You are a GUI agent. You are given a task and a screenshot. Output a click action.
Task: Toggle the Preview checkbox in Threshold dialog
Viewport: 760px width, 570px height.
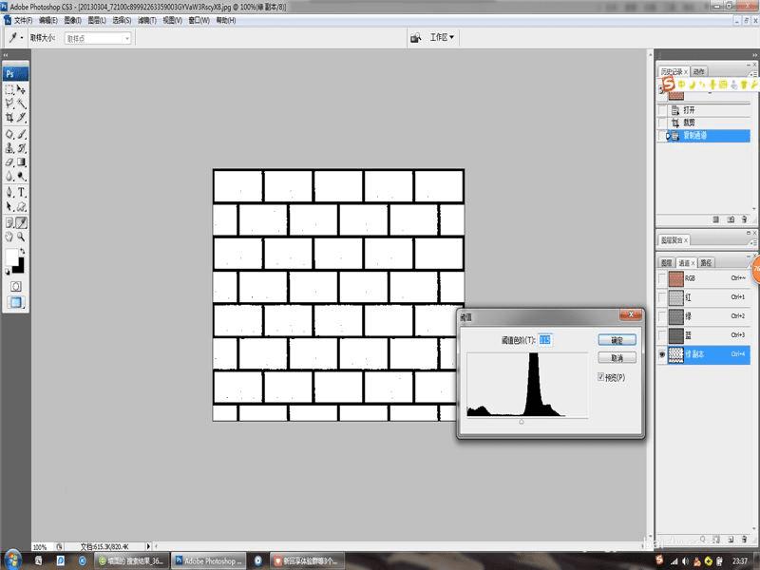(601, 376)
